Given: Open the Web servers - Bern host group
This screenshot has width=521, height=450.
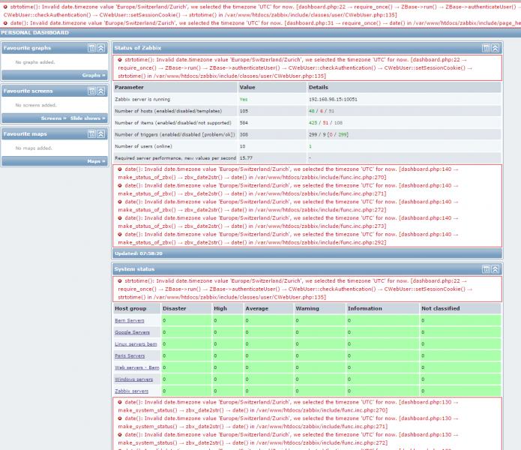Looking at the screenshot, I should coord(136,367).
